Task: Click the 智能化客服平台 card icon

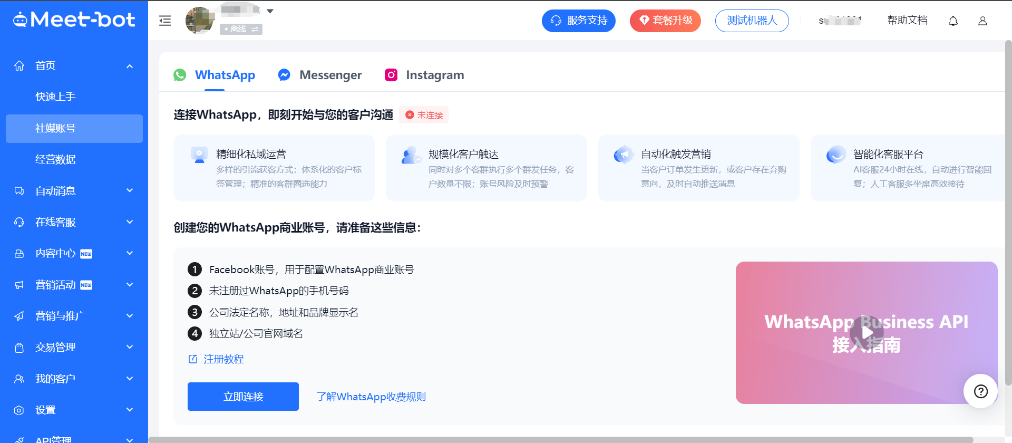Action: [x=836, y=155]
